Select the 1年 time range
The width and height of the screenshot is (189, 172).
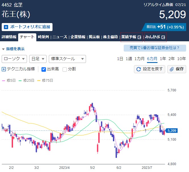[x=163, y=59]
